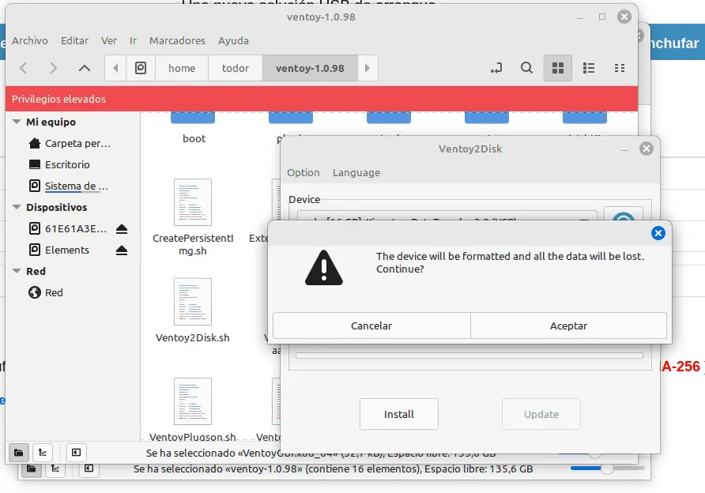
Task: Show places in the rear file window
Action: 31,469
